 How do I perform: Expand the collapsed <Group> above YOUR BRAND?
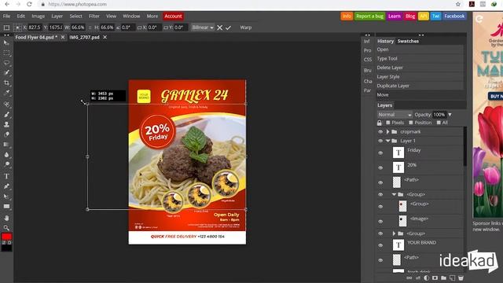394,233
